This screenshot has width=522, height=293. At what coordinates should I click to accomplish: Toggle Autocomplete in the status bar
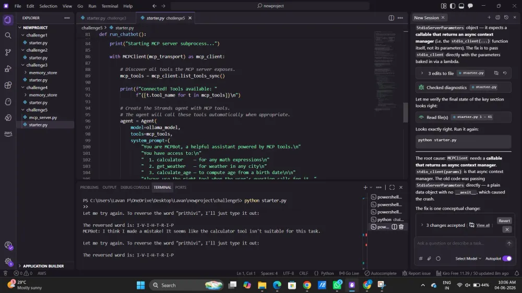click(381, 273)
